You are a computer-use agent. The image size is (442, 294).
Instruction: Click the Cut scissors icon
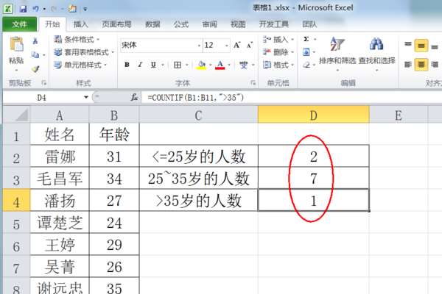point(35,41)
